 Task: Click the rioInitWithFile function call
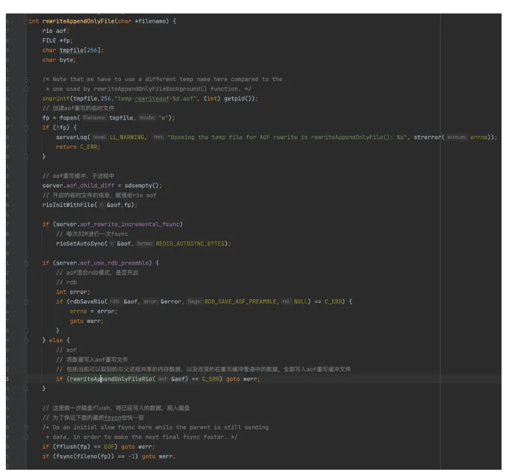pos(68,205)
